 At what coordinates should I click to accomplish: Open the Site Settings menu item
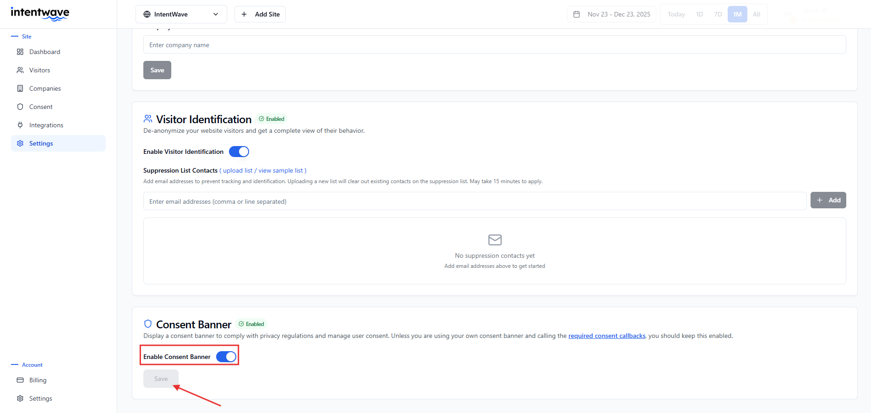pos(41,143)
